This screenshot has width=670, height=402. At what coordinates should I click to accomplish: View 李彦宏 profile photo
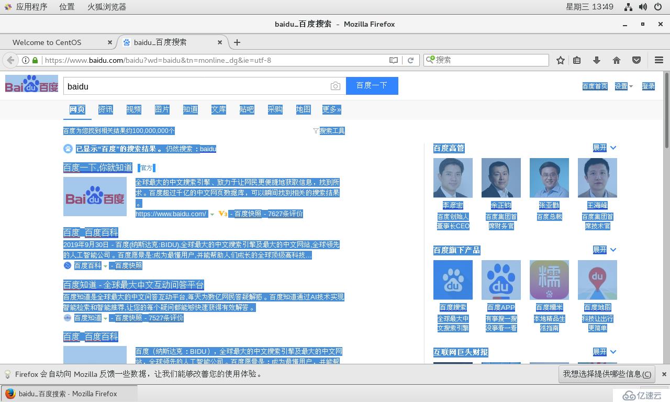tap(453, 177)
